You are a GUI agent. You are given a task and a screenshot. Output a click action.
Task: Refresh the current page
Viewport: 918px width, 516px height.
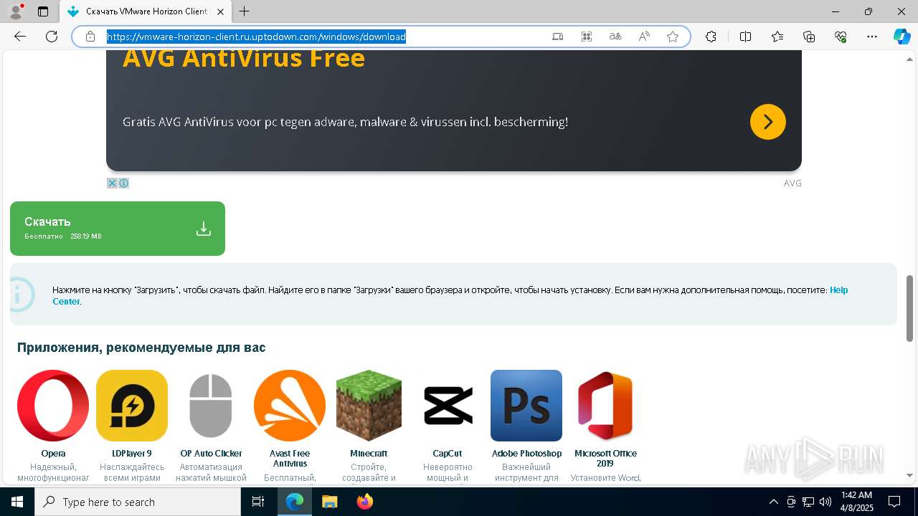(x=52, y=37)
